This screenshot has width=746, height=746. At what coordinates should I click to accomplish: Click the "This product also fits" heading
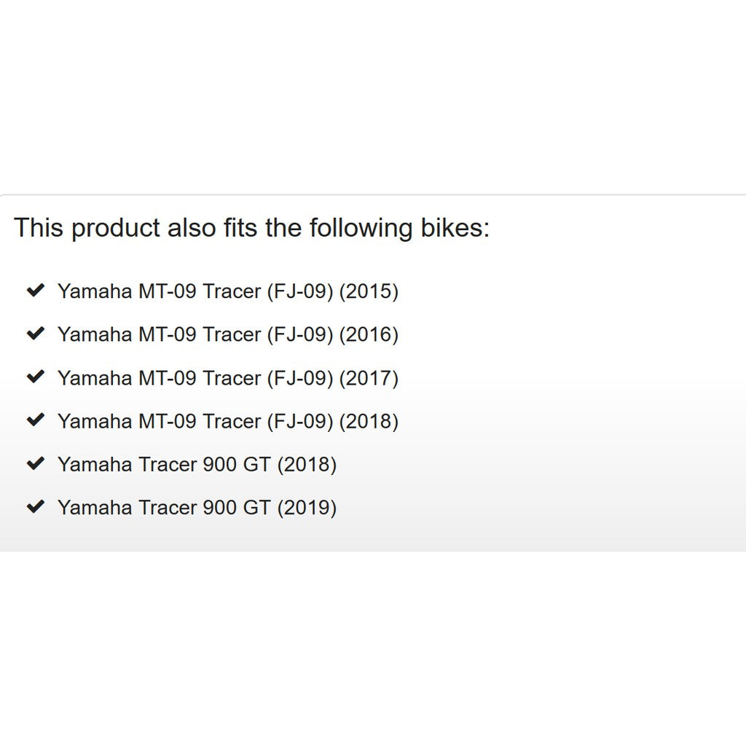(x=251, y=228)
